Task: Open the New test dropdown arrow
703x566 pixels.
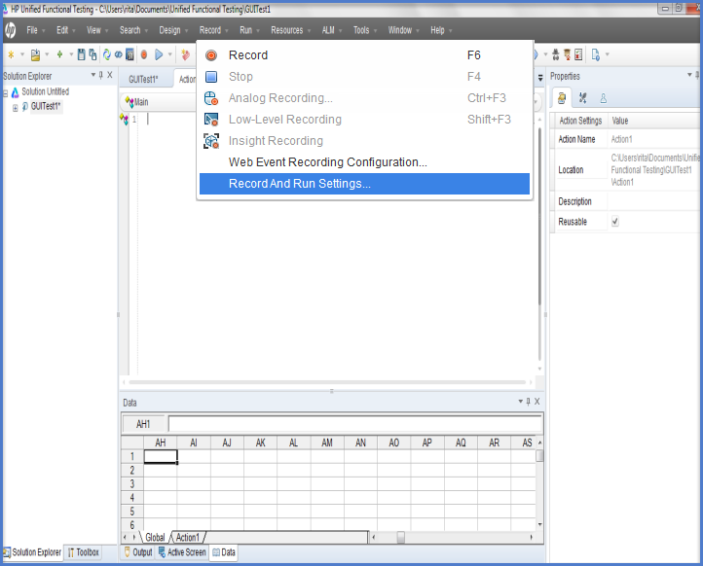Action: (x=22, y=54)
